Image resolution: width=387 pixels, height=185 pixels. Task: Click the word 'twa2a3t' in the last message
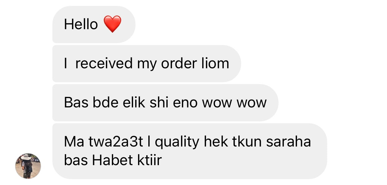click(115, 142)
